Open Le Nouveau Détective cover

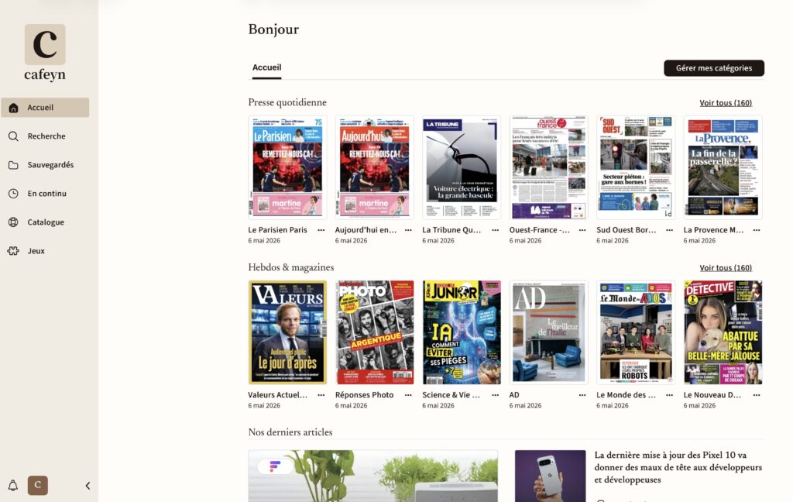pyautogui.click(x=723, y=332)
